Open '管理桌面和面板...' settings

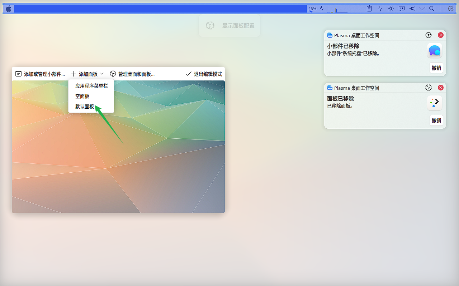pos(132,74)
